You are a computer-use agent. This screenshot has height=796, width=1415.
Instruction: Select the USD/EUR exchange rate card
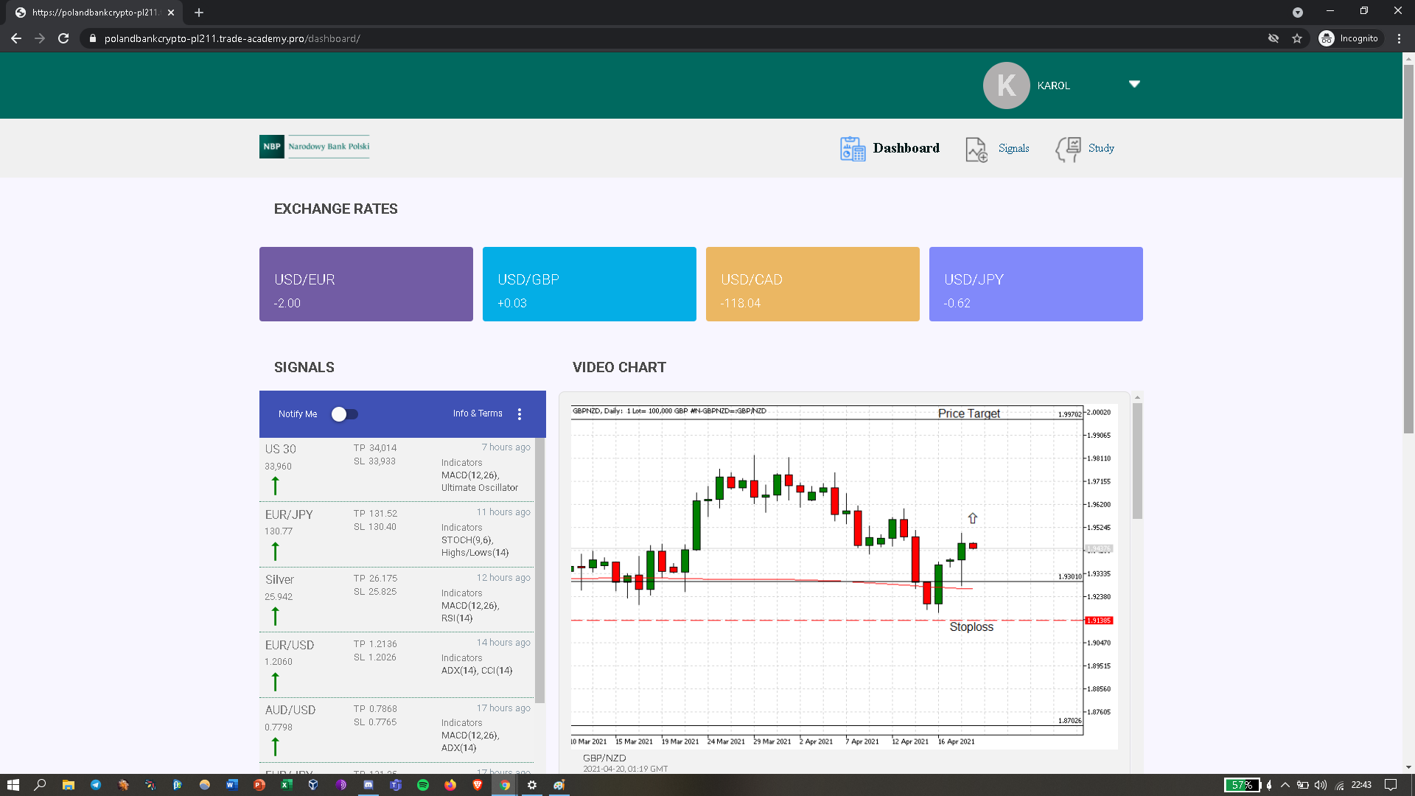tap(366, 284)
